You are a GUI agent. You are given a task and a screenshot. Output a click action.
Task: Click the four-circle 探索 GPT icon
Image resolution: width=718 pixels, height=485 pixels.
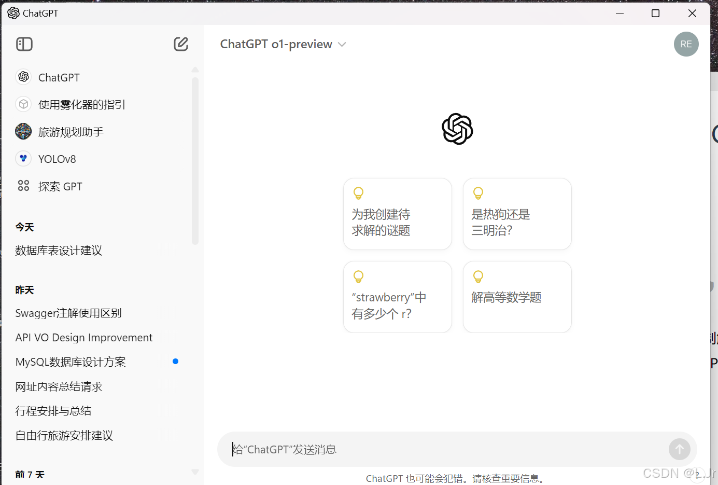pyautogui.click(x=23, y=186)
